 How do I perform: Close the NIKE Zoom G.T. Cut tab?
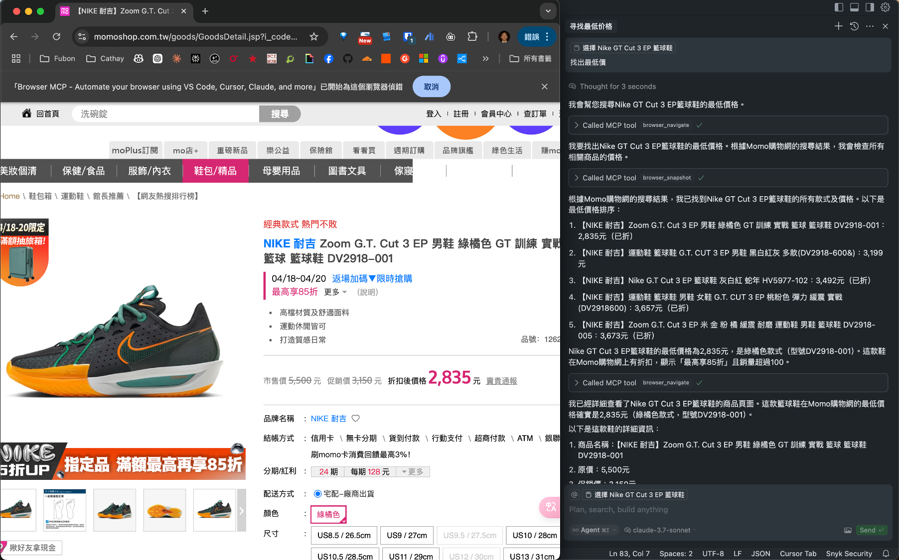click(x=184, y=11)
